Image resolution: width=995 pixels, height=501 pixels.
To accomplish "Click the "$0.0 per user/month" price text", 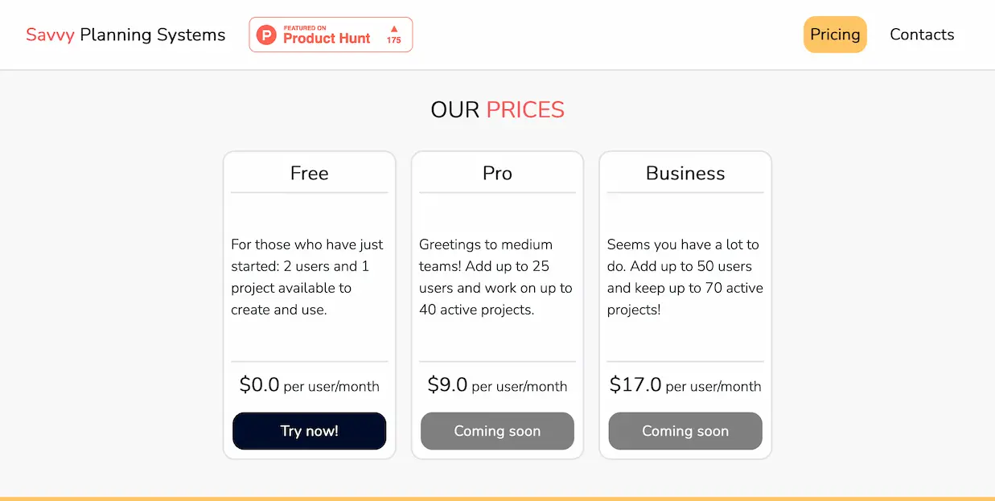I will click(309, 384).
